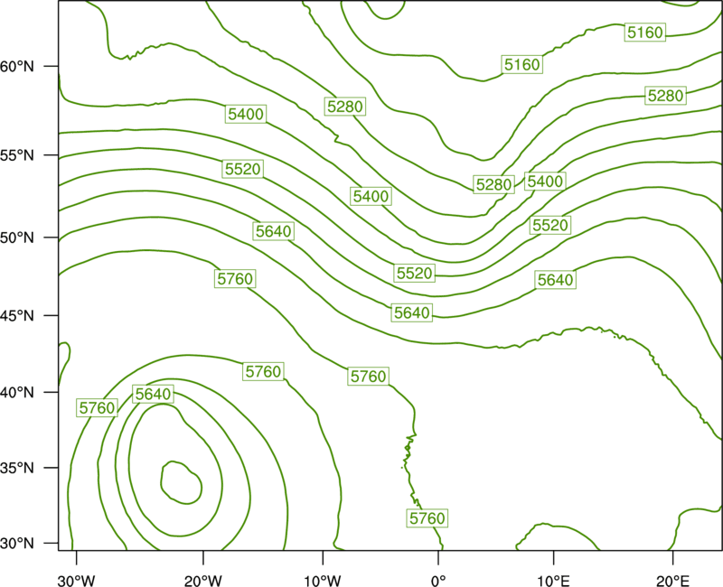Click the easternmost 5520 contour label
723x587 pixels.
[550, 225]
